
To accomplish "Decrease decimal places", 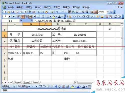I will pyautogui.click(x=43, y=17).
